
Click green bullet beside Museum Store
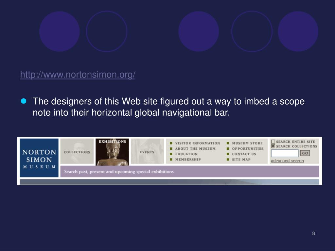point(228,143)
